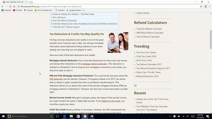Launch Microsoft Edge from taskbar
Screen dimensions: 212x119
(65, 116)
